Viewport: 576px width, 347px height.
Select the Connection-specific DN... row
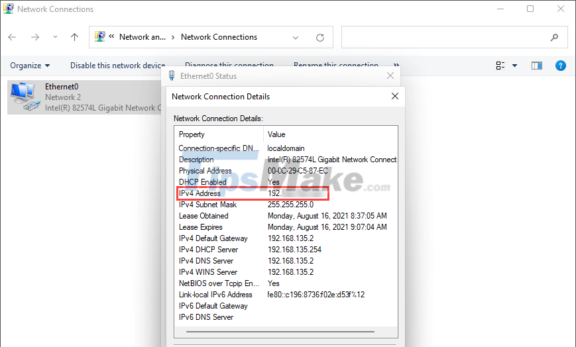[x=286, y=148]
